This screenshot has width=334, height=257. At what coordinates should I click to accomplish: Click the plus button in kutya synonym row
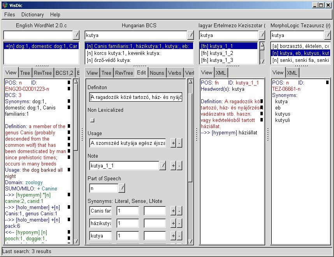(x=173, y=236)
